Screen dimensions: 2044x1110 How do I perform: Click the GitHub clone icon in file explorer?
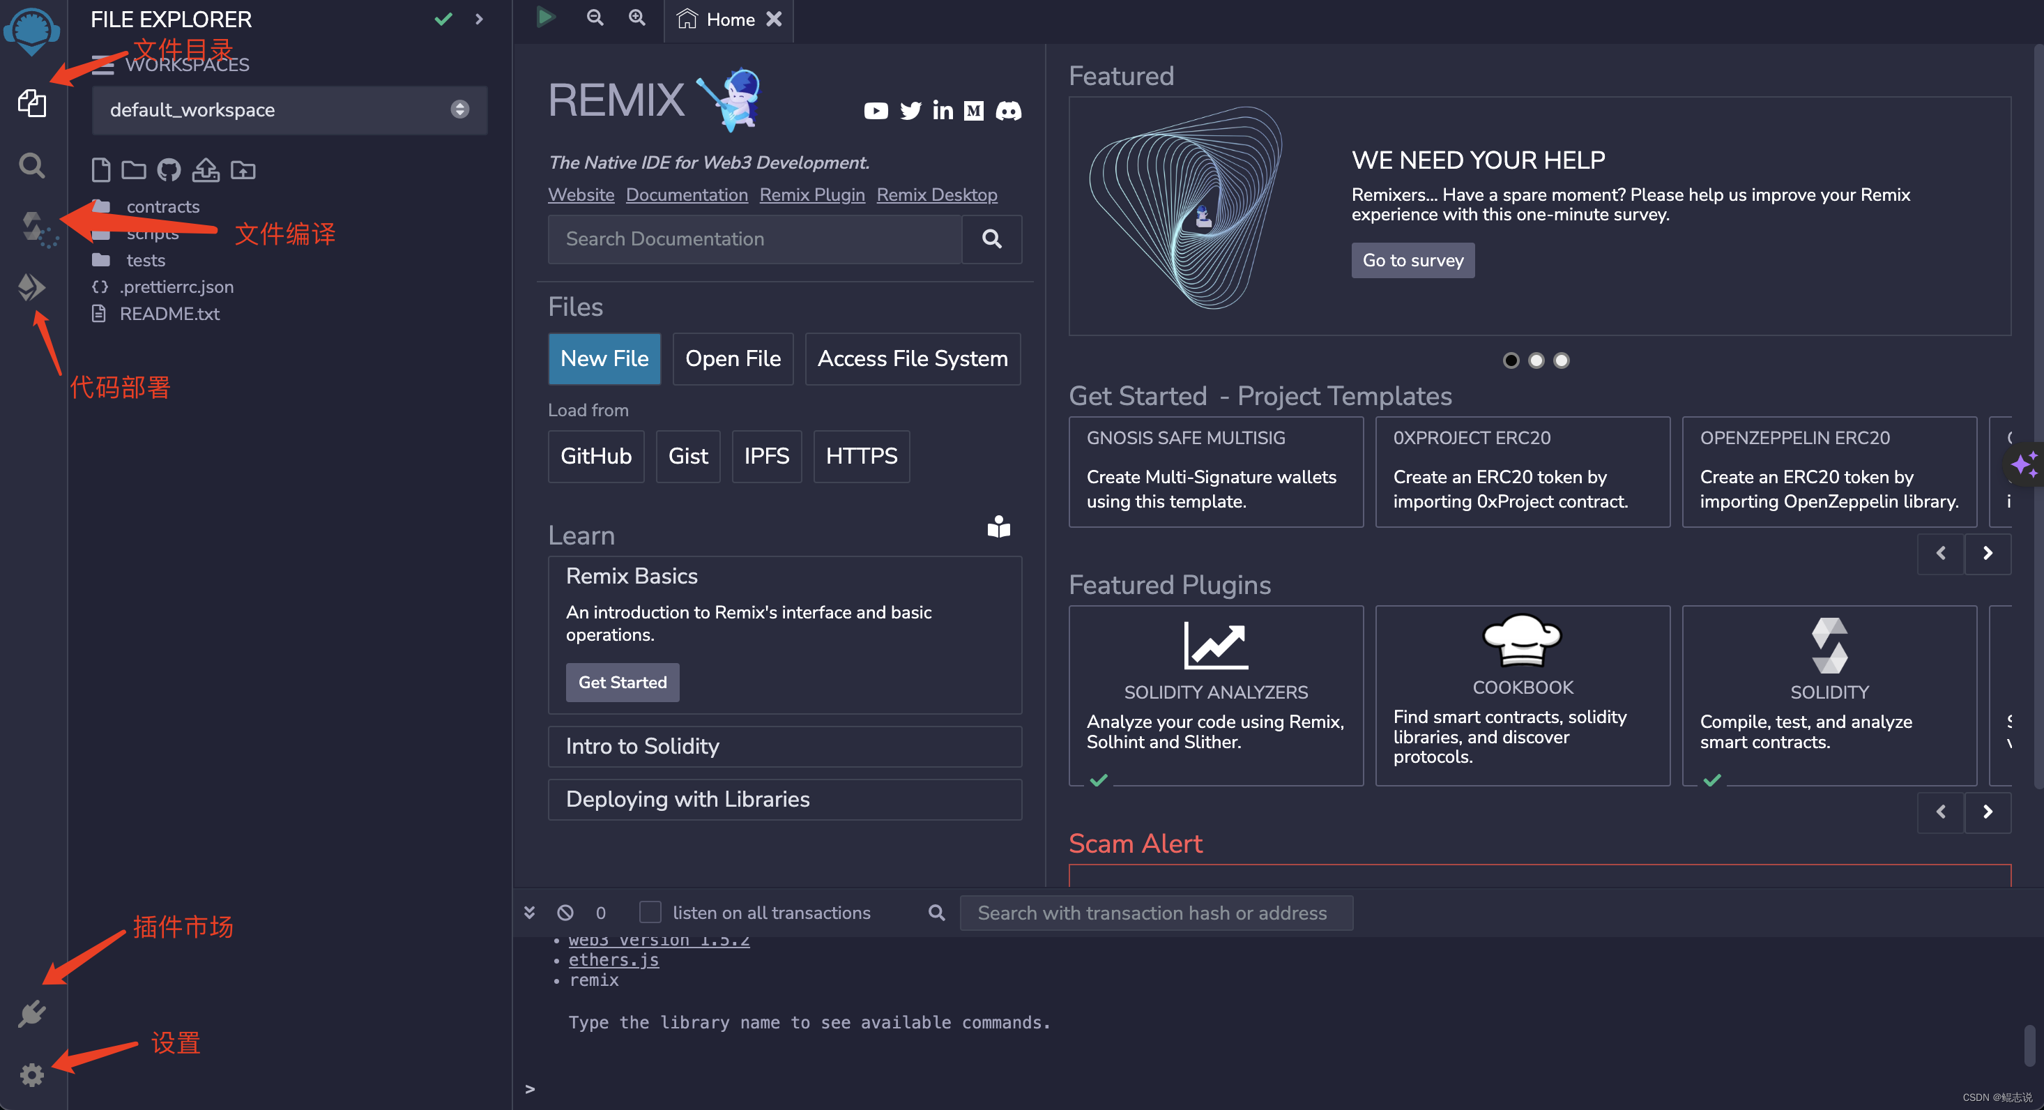(169, 170)
